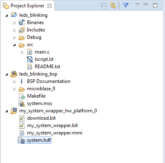Click the hardware platform chip icon
The width and height of the screenshot is (165, 163).
coord(14,111)
